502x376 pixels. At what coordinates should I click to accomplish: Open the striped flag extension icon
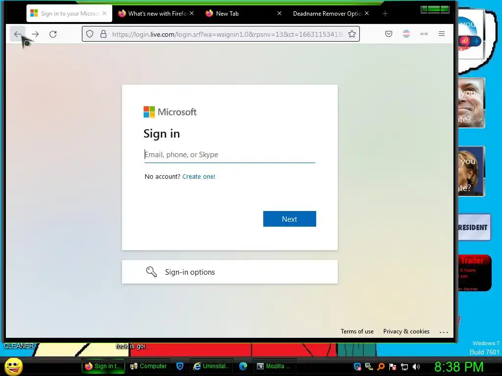pyautogui.click(x=406, y=34)
